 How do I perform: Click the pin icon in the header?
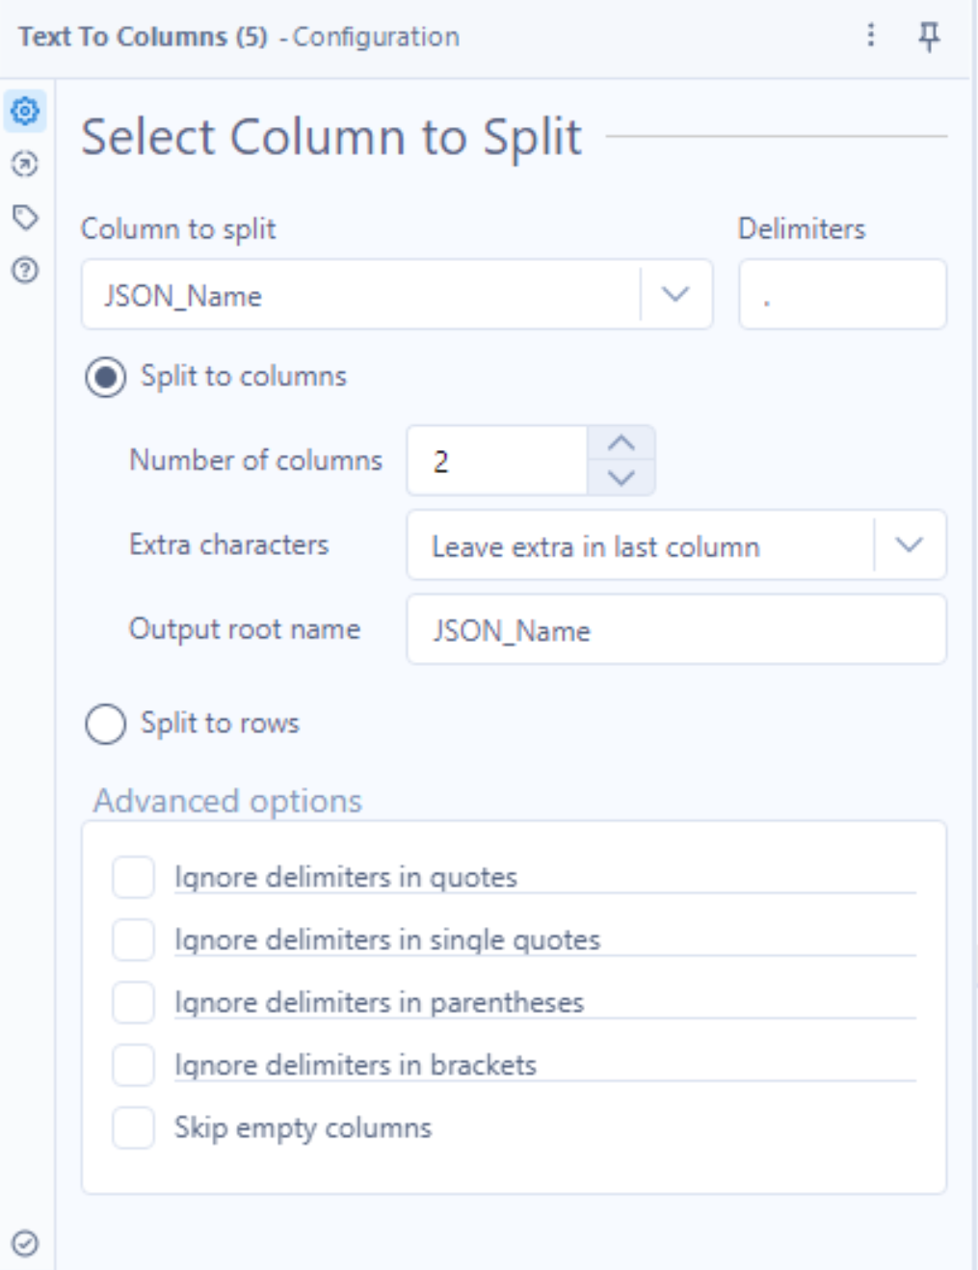(x=929, y=37)
